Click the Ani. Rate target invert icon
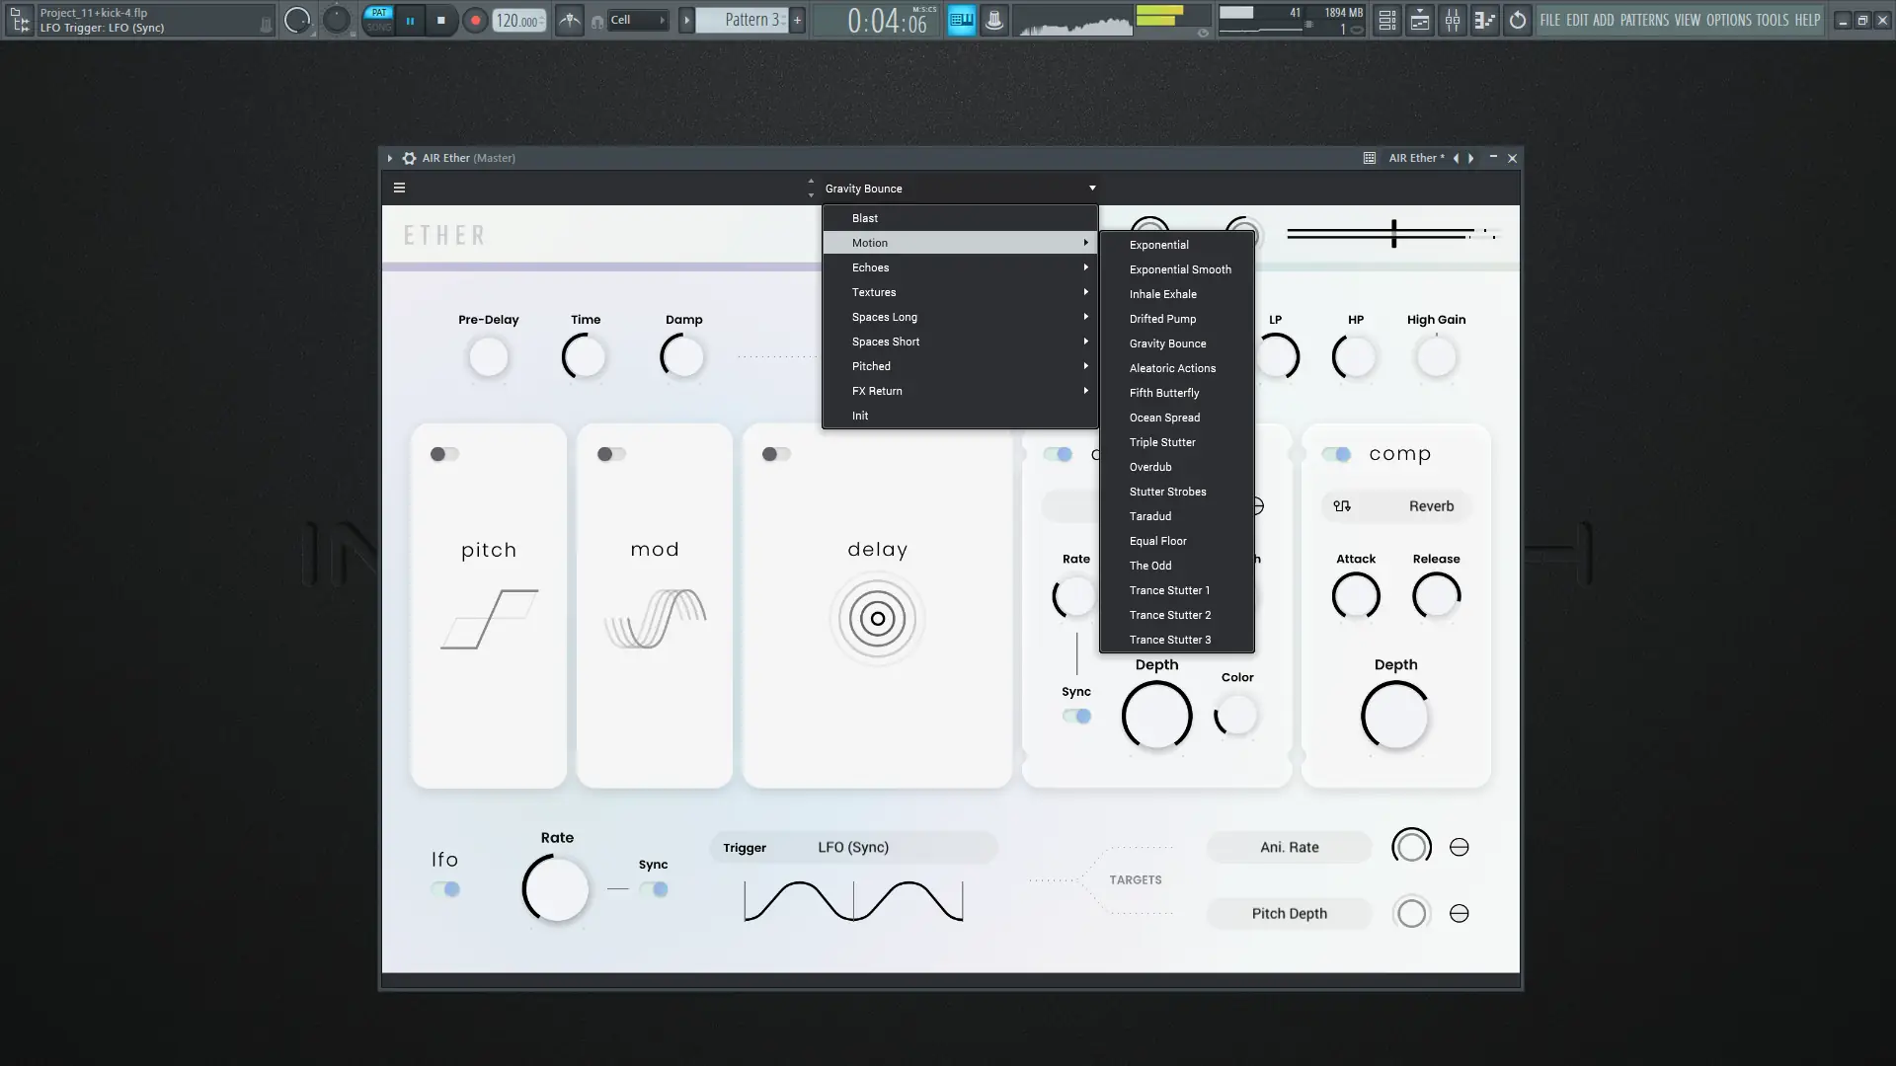1896x1066 pixels. pyautogui.click(x=1459, y=847)
